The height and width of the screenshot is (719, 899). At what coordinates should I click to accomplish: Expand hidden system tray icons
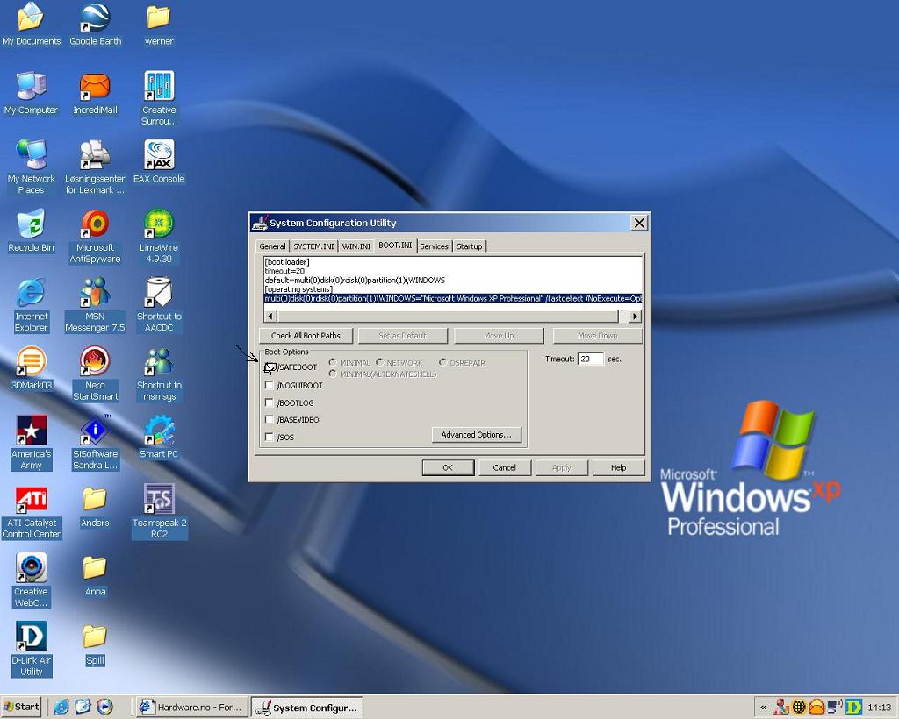coord(763,708)
